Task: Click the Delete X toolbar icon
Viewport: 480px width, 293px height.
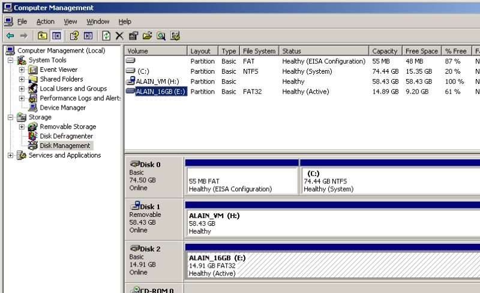Action: click(x=119, y=36)
